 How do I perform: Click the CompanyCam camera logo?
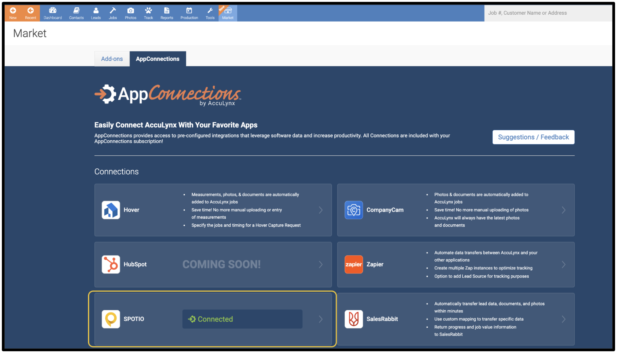click(x=354, y=210)
